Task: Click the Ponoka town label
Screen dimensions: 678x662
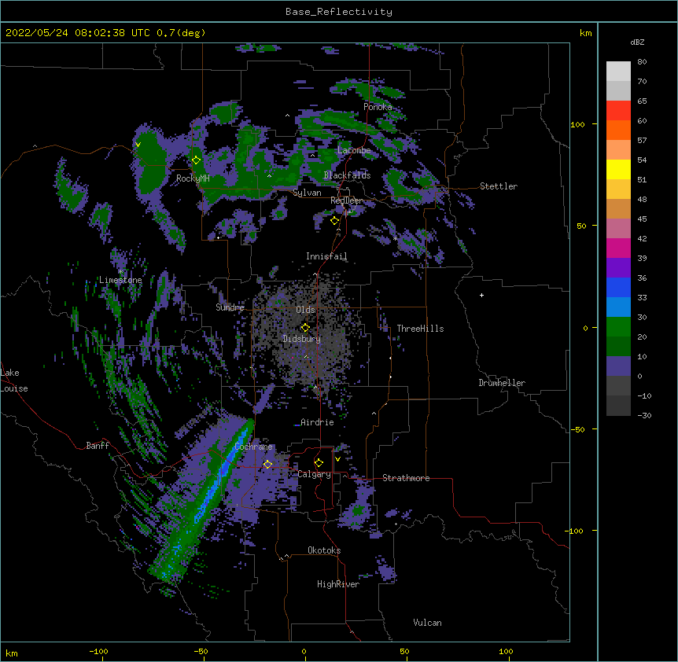Action: coord(378,107)
